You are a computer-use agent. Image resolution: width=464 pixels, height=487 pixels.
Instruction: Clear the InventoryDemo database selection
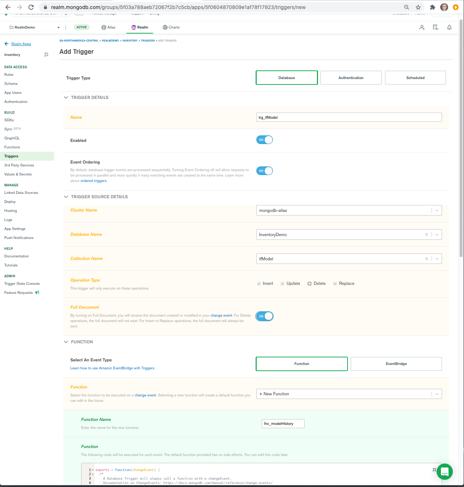427,235
